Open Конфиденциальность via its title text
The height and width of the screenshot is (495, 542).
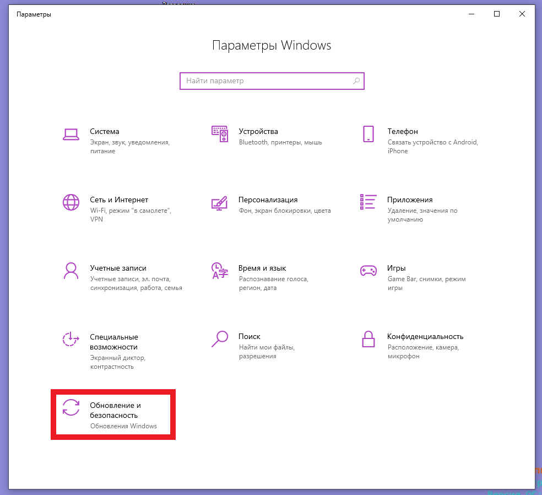pyautogui.click(x=425, y=337)
